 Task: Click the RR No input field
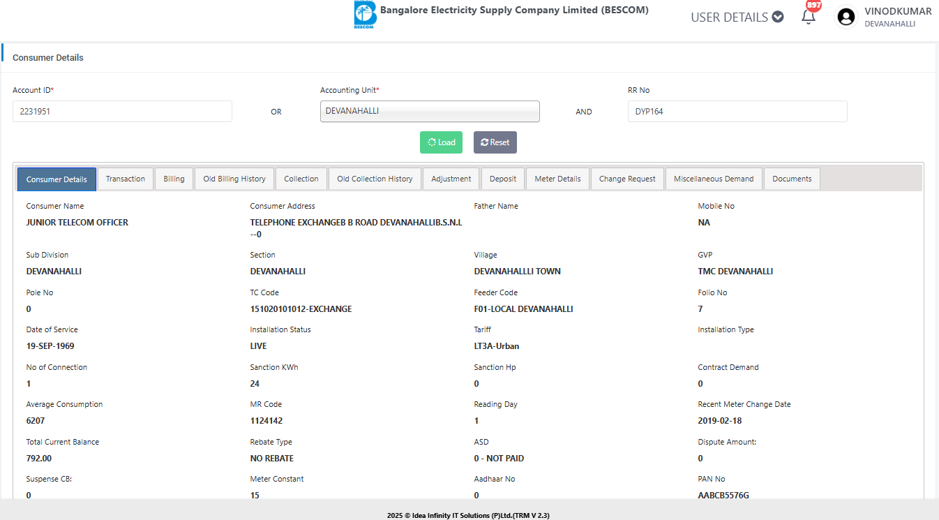tap(737, 111)
